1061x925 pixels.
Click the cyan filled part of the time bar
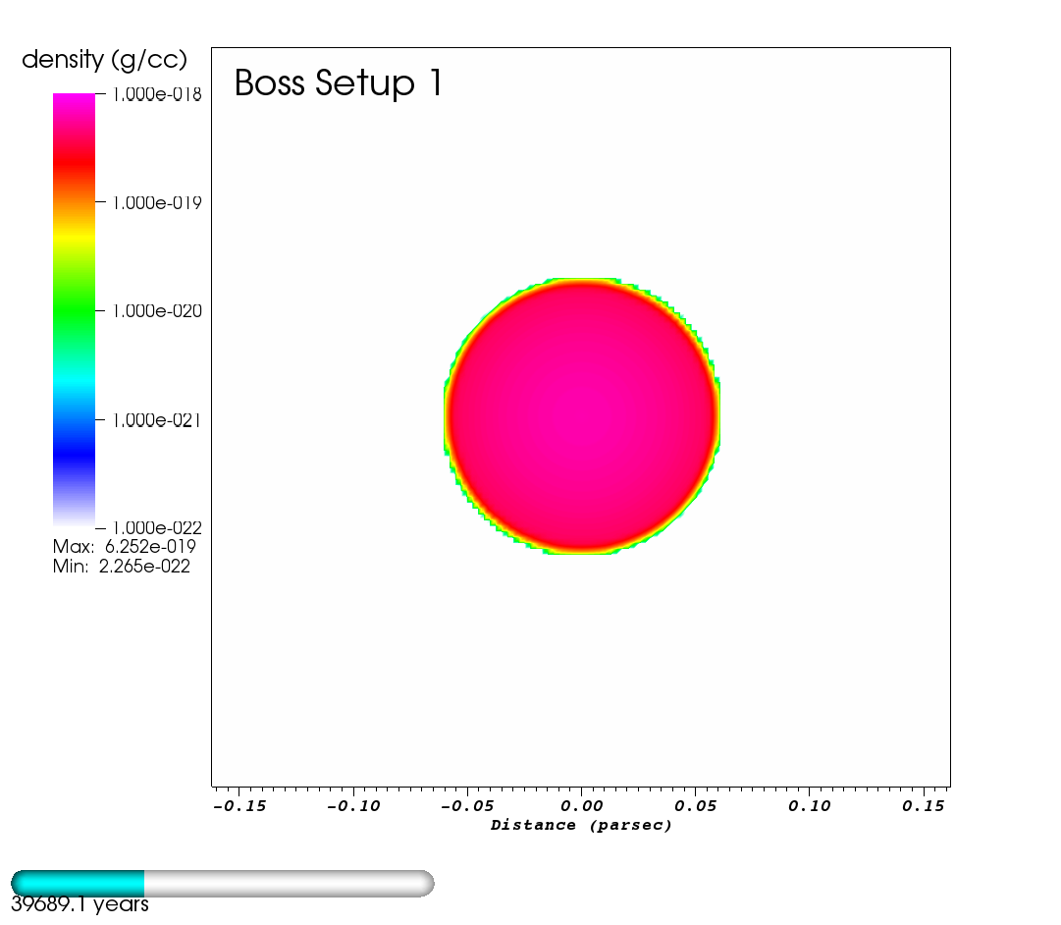pos(79,883)
